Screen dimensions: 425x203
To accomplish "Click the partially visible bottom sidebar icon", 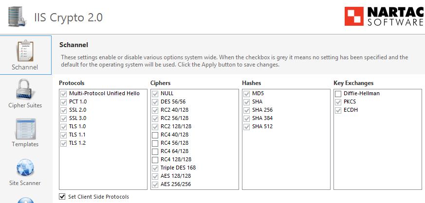I will [x=25, y=200].
